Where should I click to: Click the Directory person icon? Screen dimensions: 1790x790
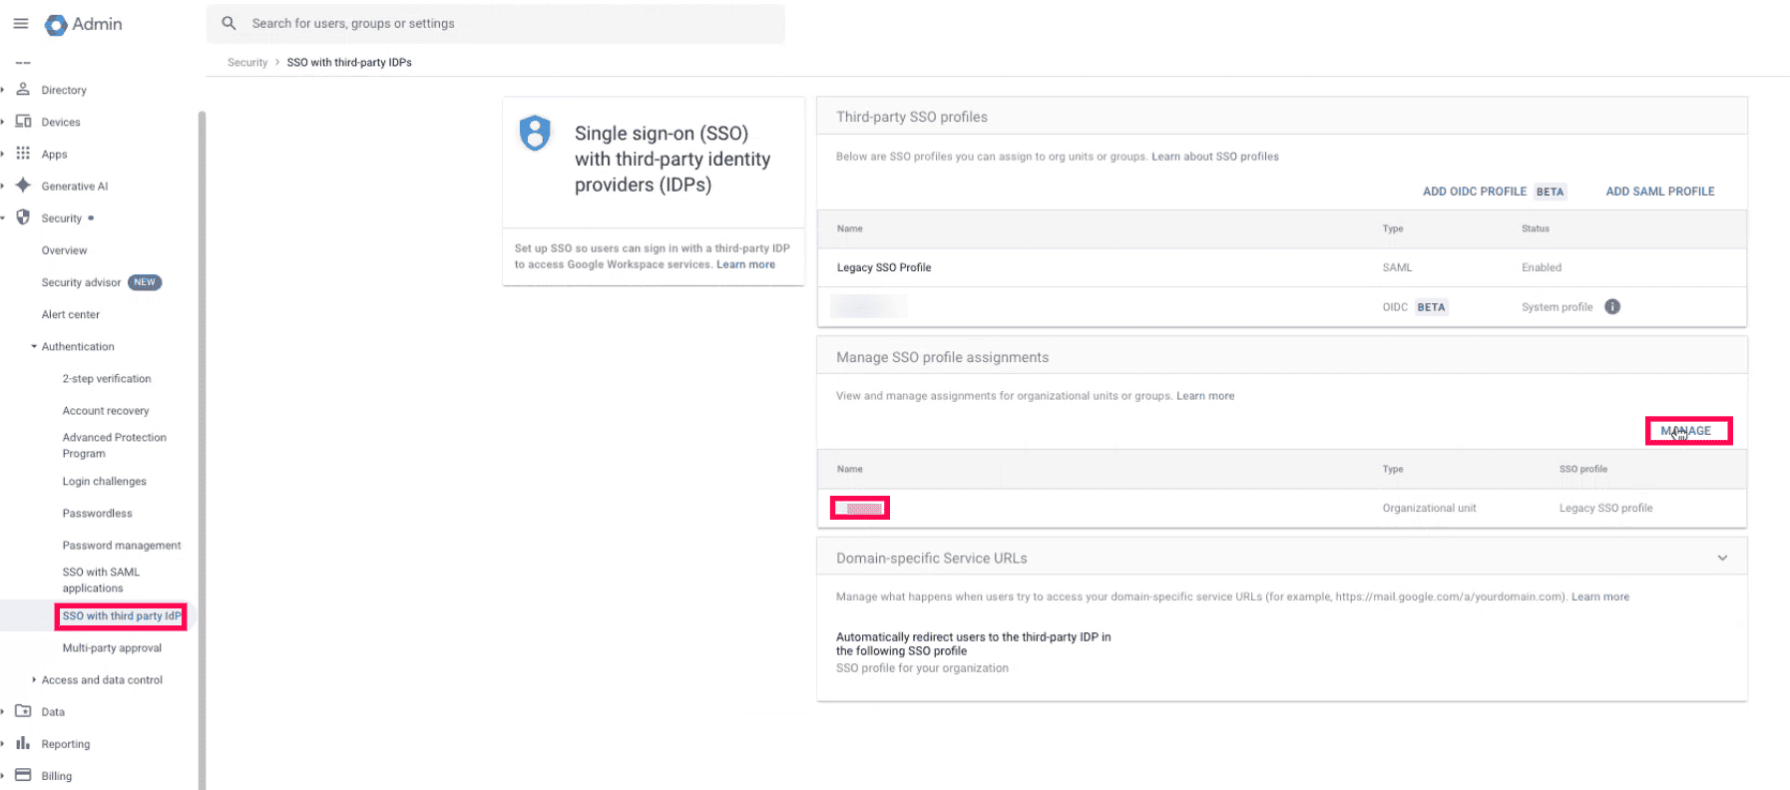point(23,89)
